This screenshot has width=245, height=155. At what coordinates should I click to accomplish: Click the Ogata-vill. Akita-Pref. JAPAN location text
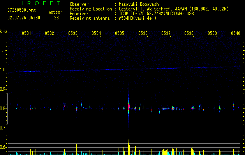174,9
